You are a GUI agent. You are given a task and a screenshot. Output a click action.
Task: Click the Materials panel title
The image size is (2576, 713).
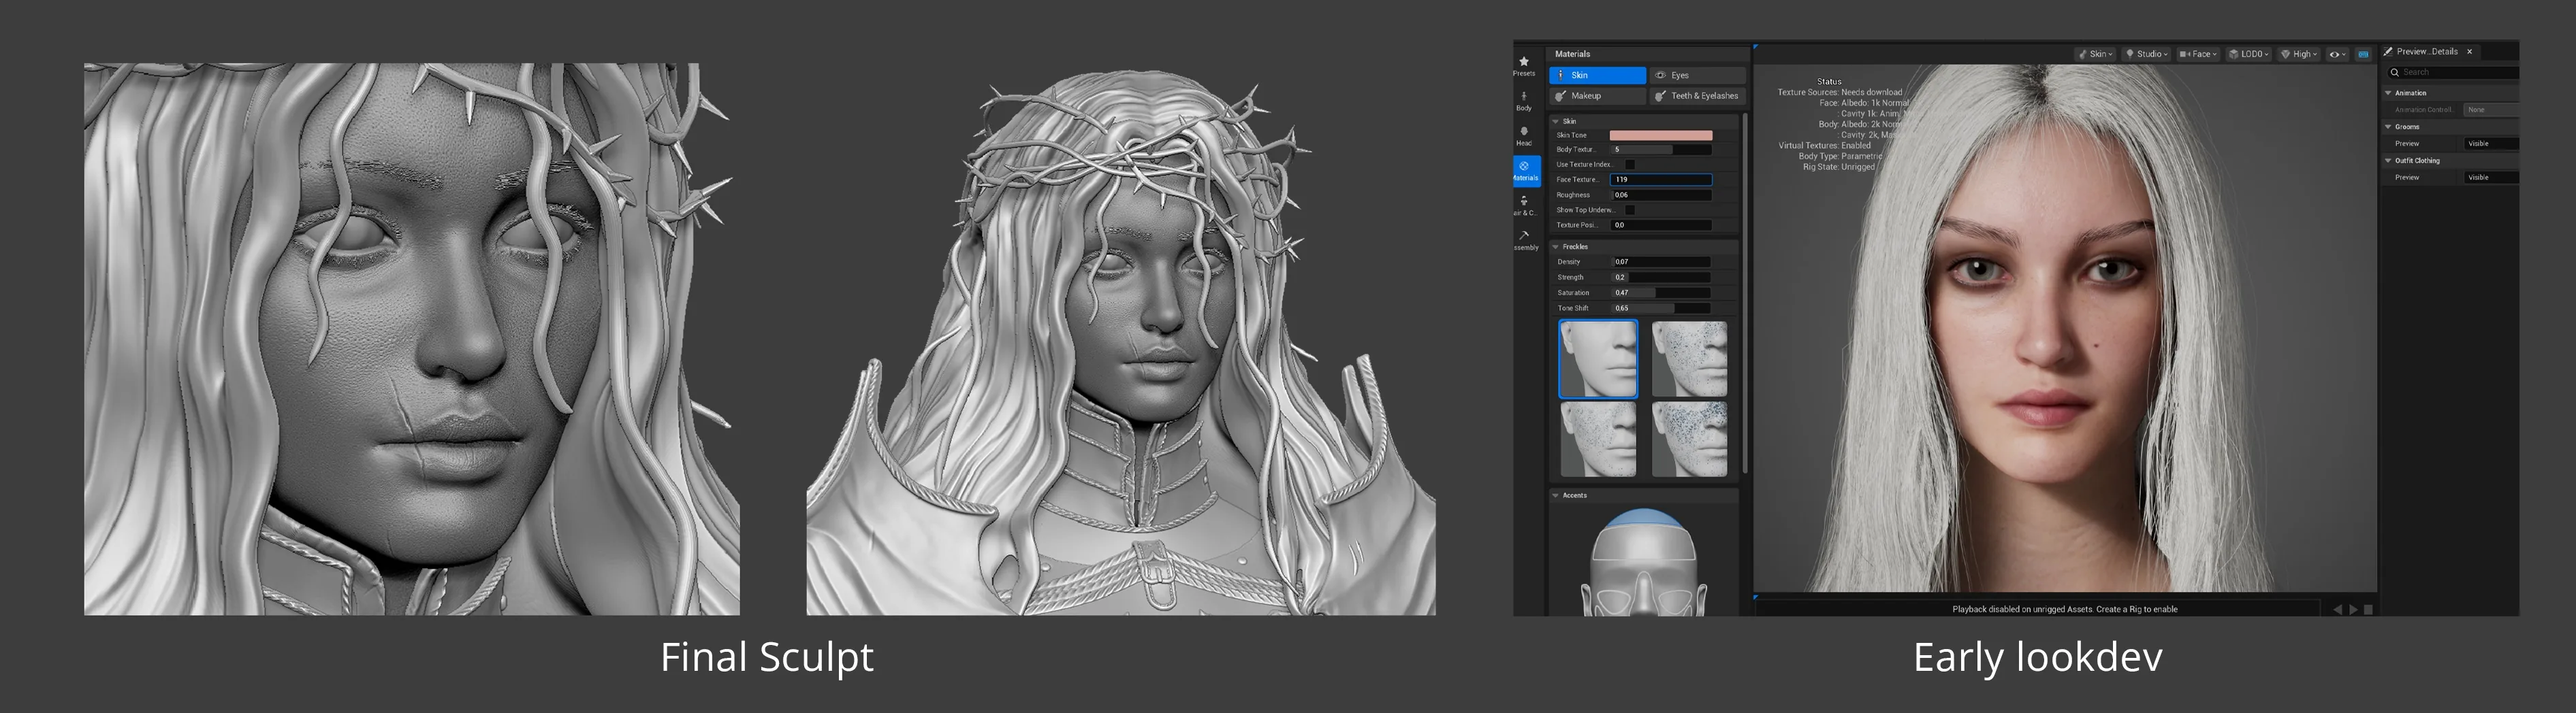1572,54
